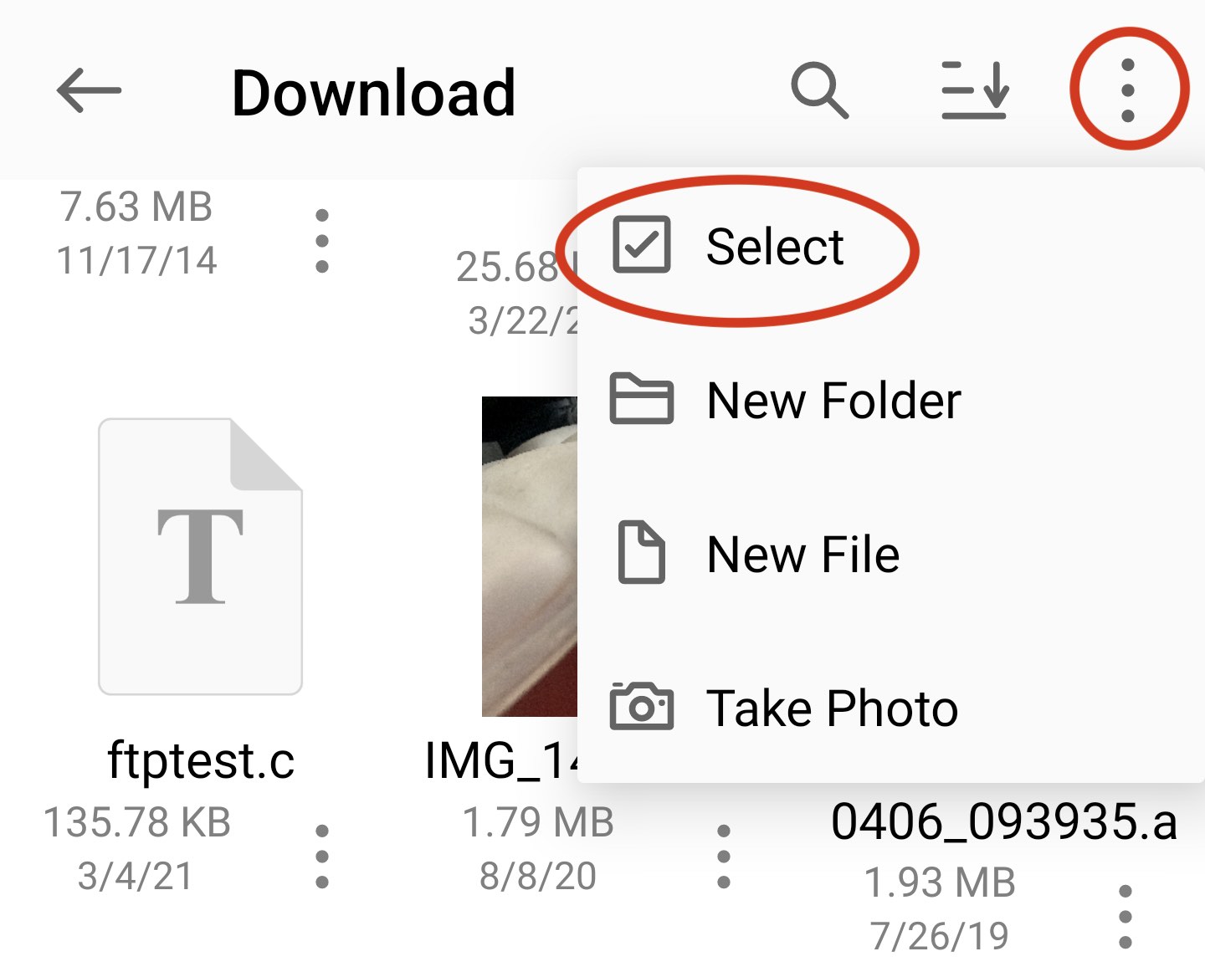
Task: Create a New Folder via the menu
Action: tap(833, 400)
